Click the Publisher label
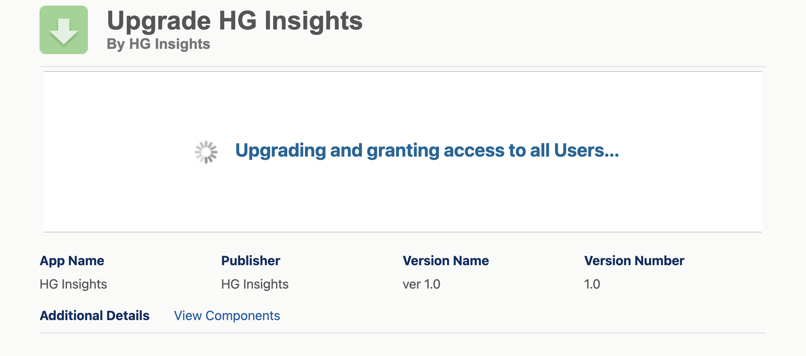This screenshot has width=806, height=356. tap(251, 260)
